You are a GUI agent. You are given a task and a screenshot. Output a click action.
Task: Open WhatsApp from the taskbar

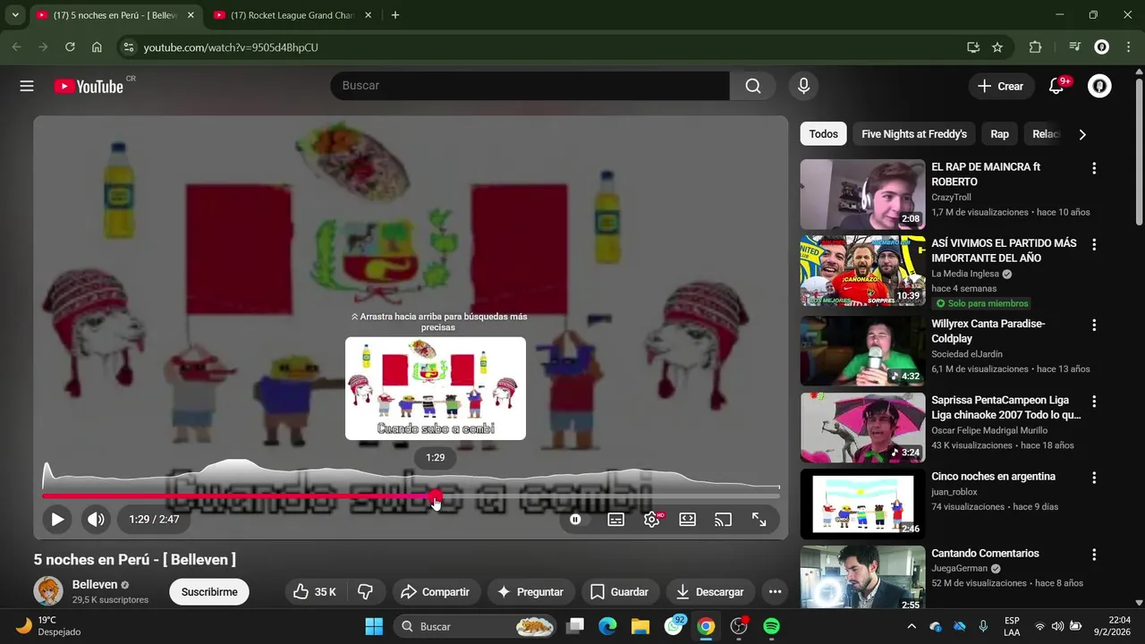tap(674, 626)
